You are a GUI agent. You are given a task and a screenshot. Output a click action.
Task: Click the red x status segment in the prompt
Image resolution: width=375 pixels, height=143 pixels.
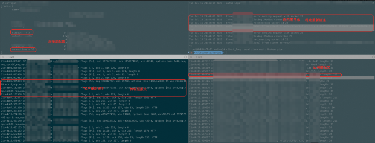191,53
